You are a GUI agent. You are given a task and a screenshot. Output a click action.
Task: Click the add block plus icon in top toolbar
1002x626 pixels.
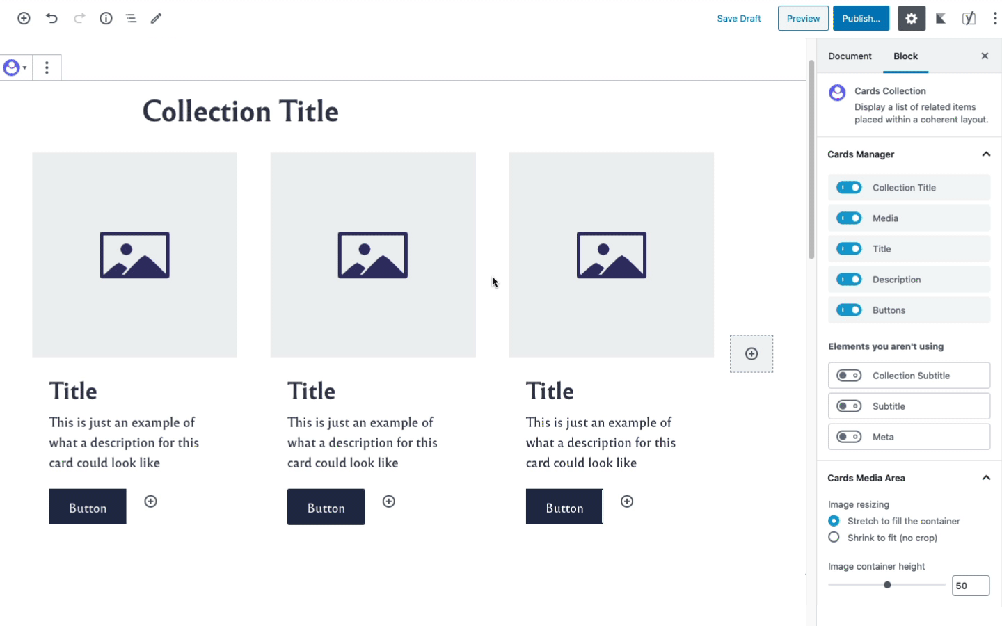coord(24,18)
